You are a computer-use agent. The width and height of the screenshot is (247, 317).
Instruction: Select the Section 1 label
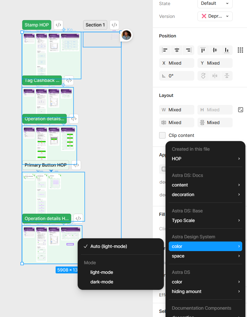[x=95, y=25]
